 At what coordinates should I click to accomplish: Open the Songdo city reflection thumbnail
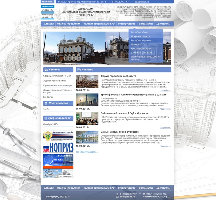click(87, 137)
